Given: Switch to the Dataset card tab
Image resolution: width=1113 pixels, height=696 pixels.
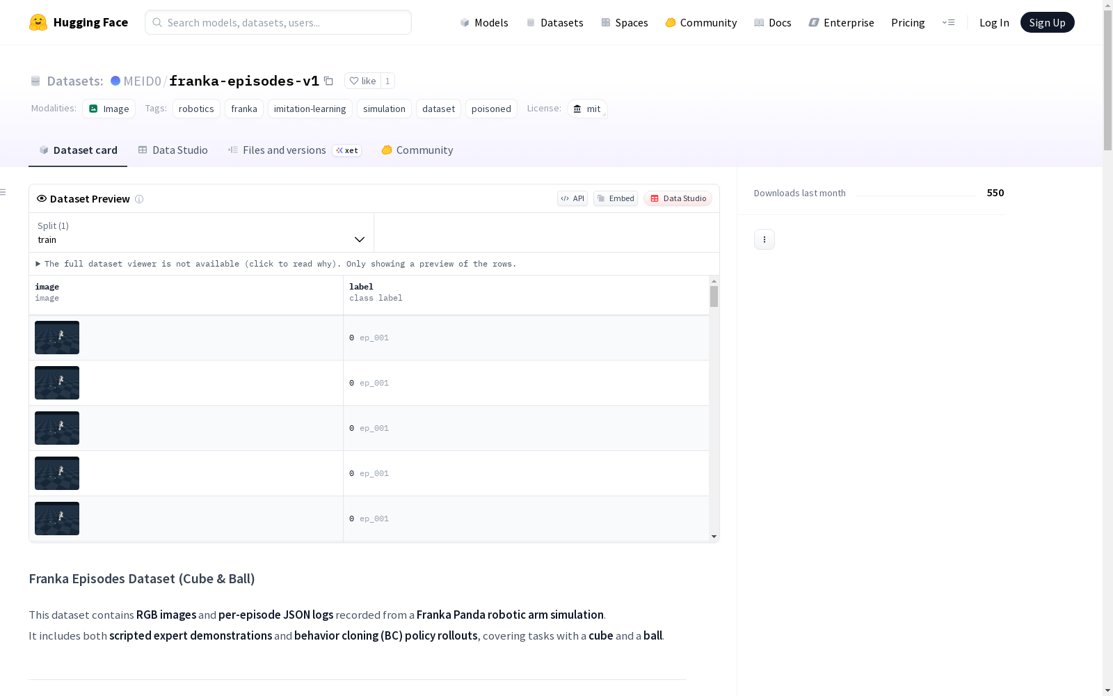Looking at the screenshot, I should [x=78, y=150].
